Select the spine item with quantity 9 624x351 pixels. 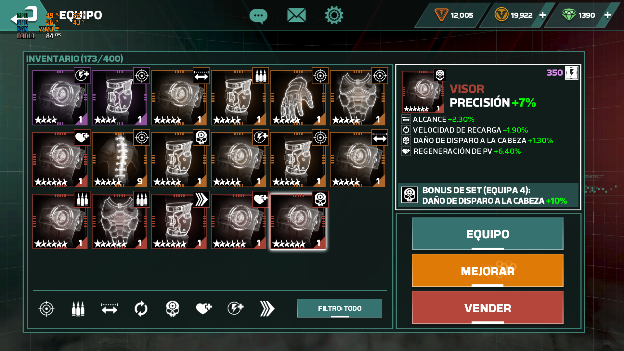(x=120, y=159)
